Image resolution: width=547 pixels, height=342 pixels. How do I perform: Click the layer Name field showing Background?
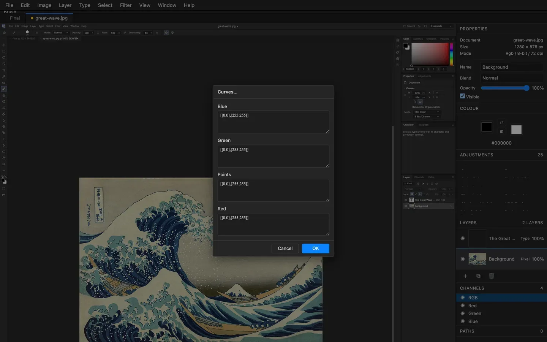512,67
